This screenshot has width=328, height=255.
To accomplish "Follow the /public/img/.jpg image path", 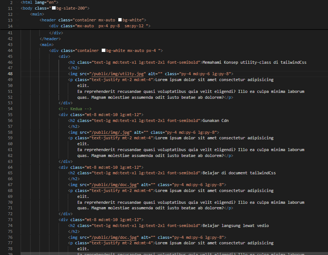I will (x=111, y=132).
